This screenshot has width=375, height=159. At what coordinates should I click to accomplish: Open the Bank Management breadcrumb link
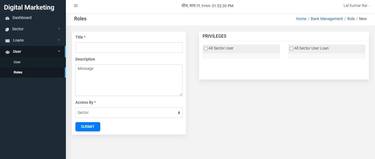[x=327, y=19]
